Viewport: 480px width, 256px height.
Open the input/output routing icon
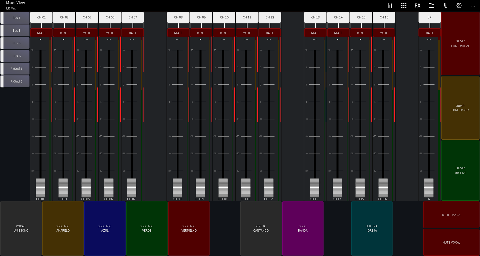(445, 5)
